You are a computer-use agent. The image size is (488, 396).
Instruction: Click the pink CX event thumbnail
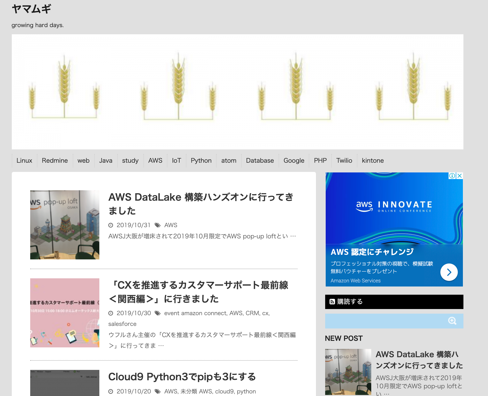click(65, 313)
